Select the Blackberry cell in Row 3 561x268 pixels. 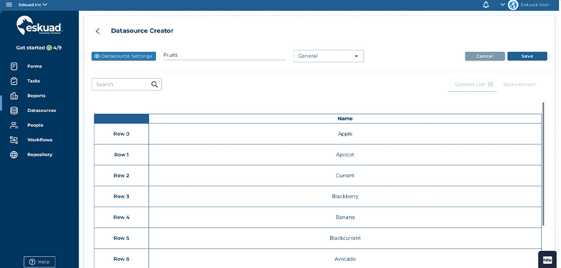point(345,197)
